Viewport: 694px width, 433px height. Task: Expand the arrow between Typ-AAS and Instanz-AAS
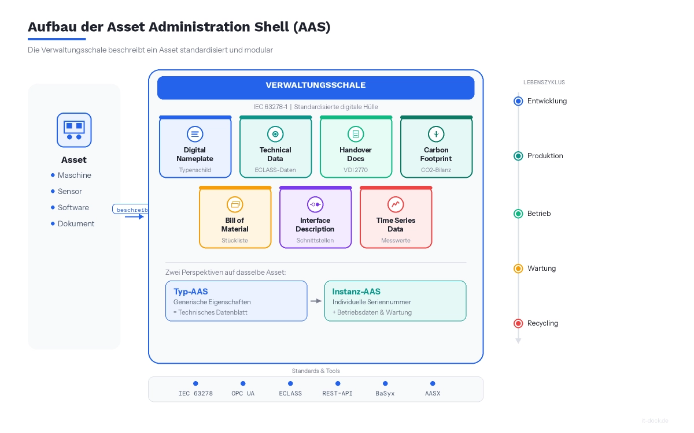316,301
